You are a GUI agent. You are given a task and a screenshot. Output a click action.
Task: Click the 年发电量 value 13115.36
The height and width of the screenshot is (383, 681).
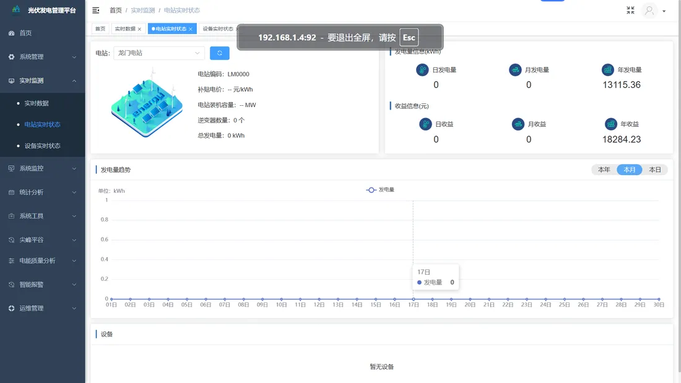point(622,85)
